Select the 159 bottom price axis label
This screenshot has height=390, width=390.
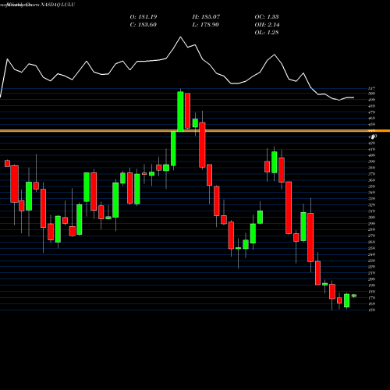coord(371,310)
